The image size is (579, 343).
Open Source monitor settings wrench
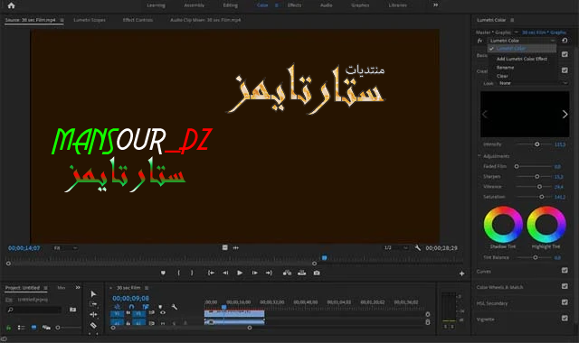coord(418,248)
